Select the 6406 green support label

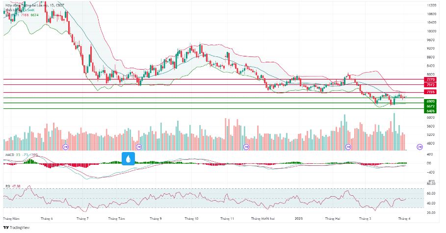[430, 111]
